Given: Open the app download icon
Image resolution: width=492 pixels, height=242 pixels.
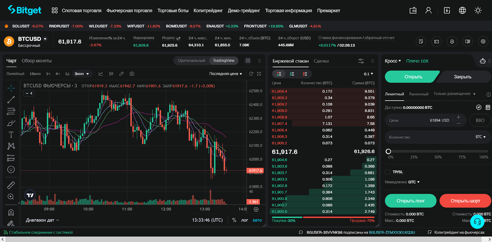Looking at the screenshot, I should tap(447, 10).
